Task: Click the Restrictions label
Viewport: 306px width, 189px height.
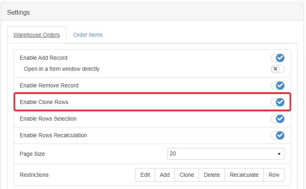Action: (34, 175)
